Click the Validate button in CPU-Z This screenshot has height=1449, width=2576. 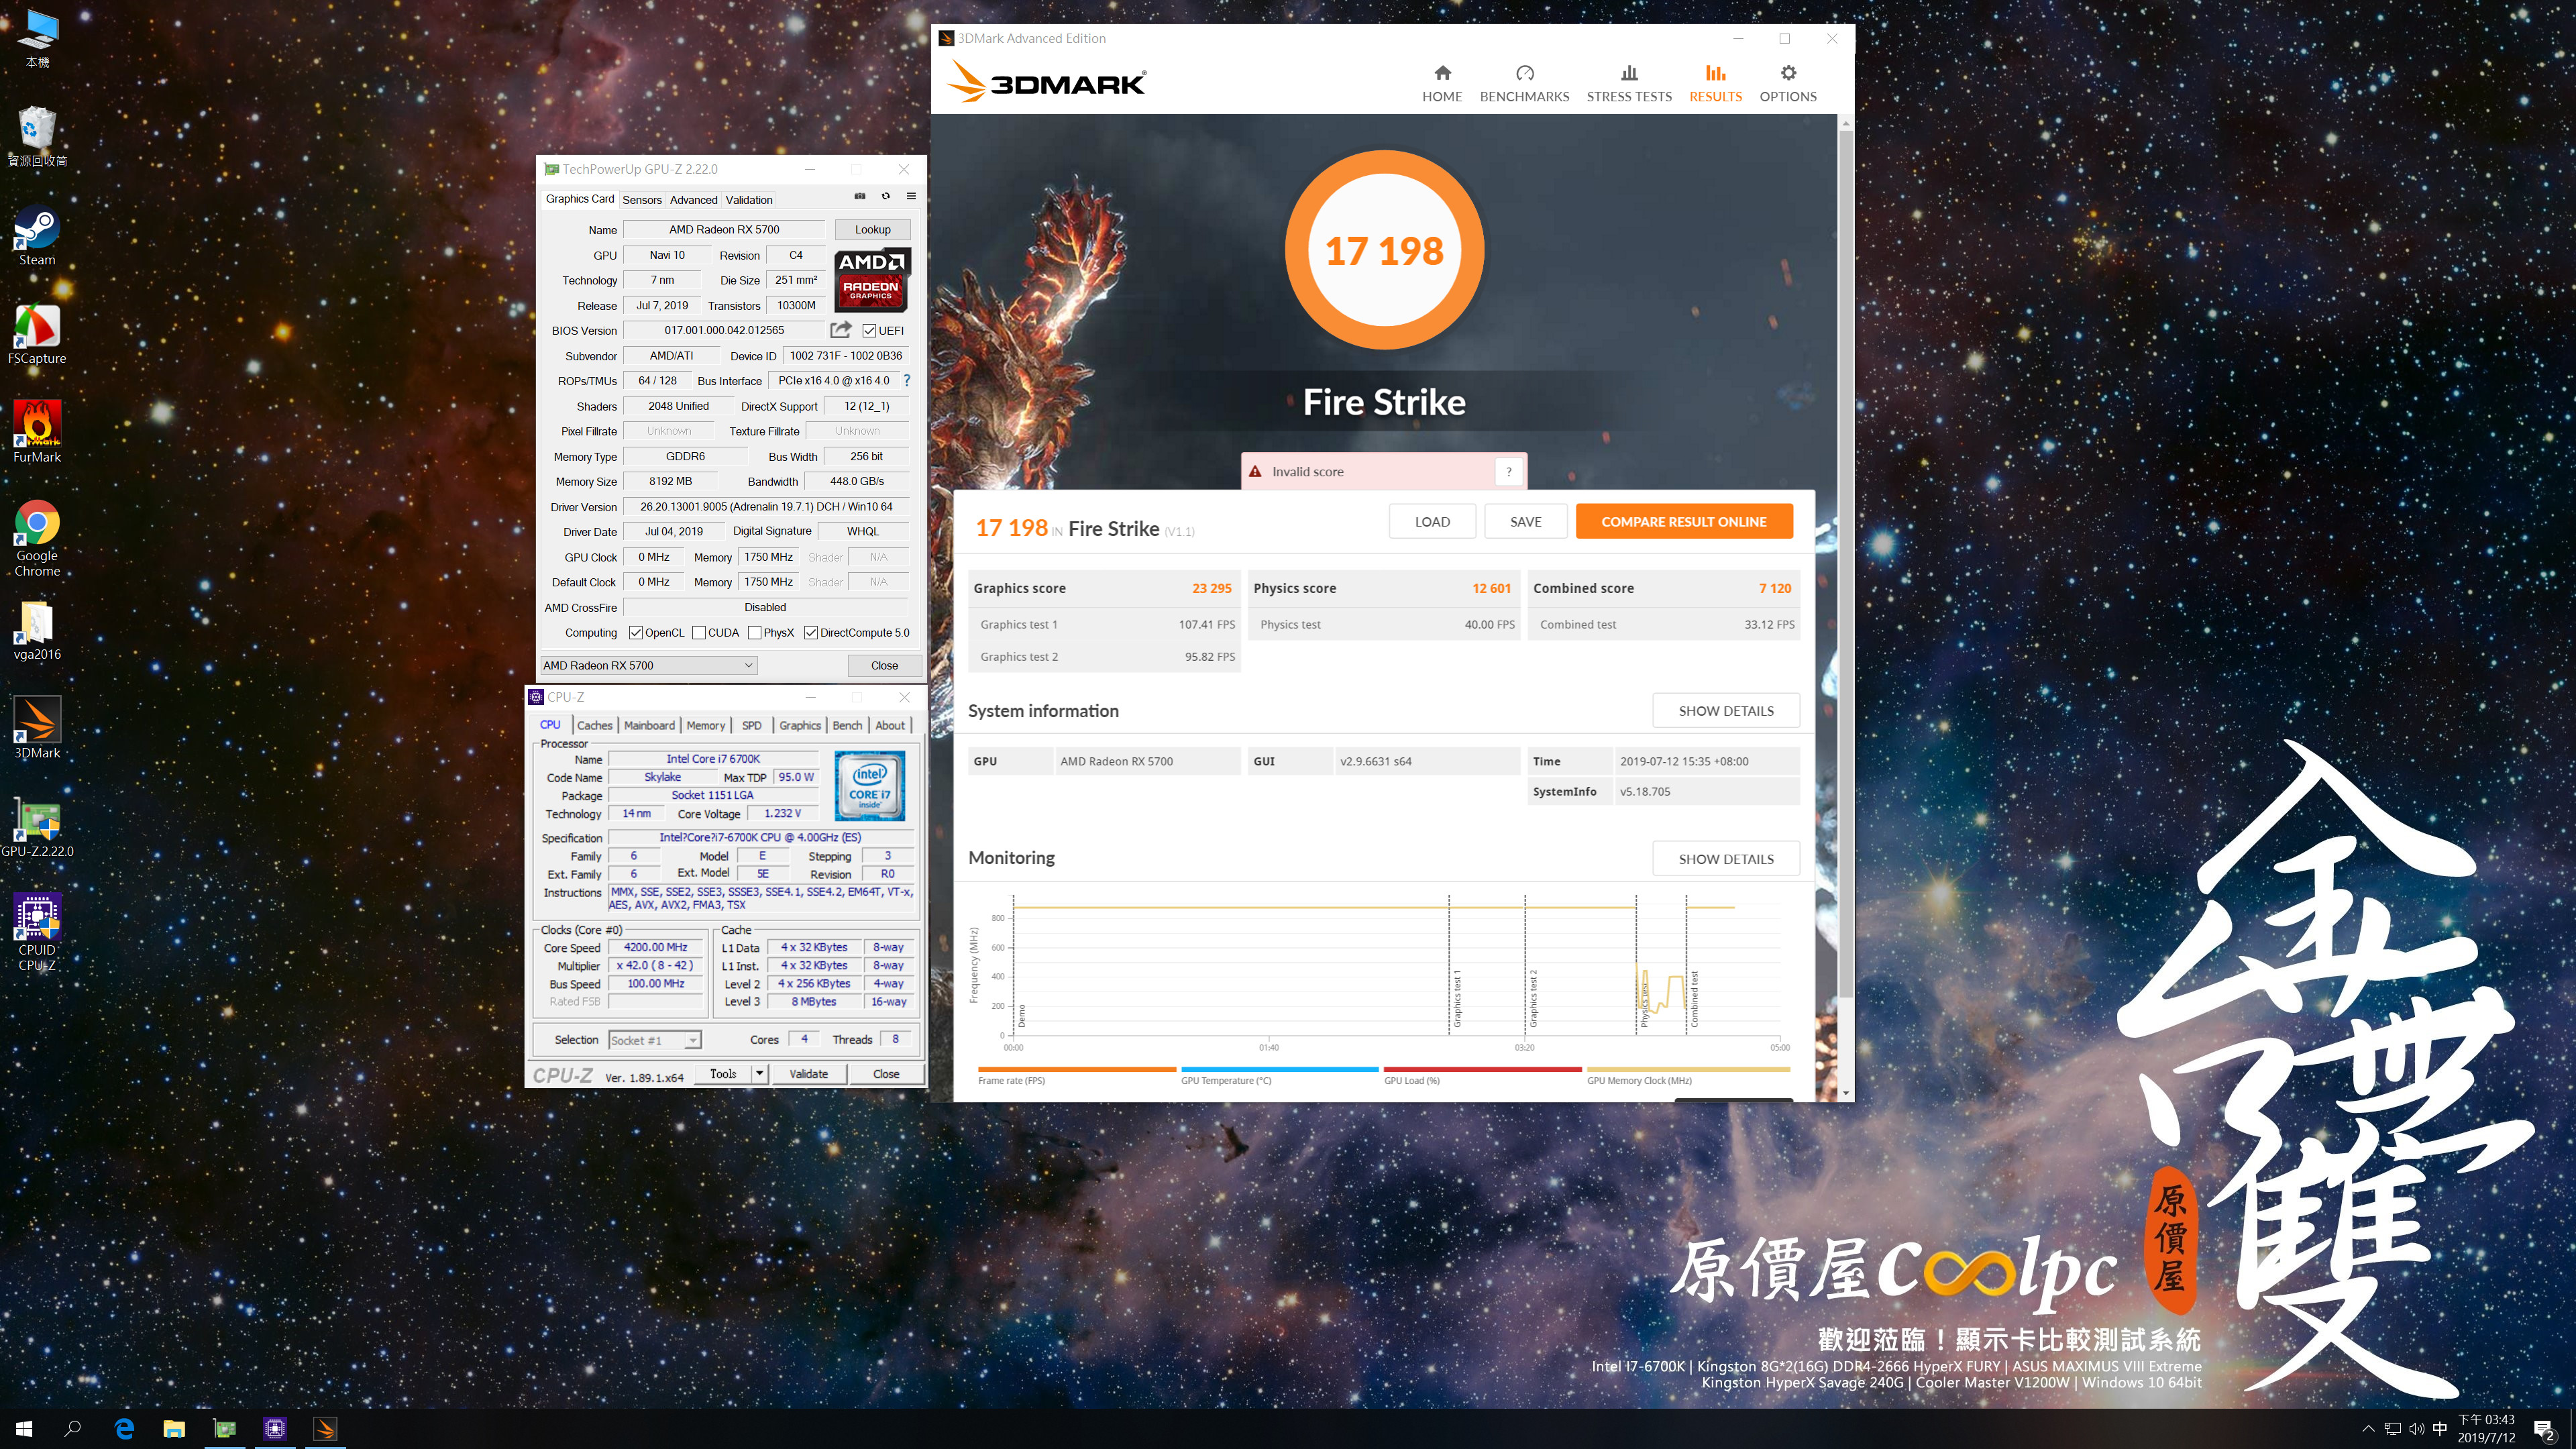pyautogui.click(x=808, y=1074)
